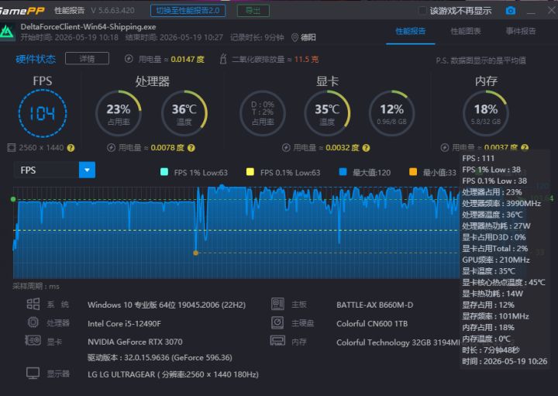Open help icon beside memory power 0.0037
The image size is (558, 396).
(525, 147)
